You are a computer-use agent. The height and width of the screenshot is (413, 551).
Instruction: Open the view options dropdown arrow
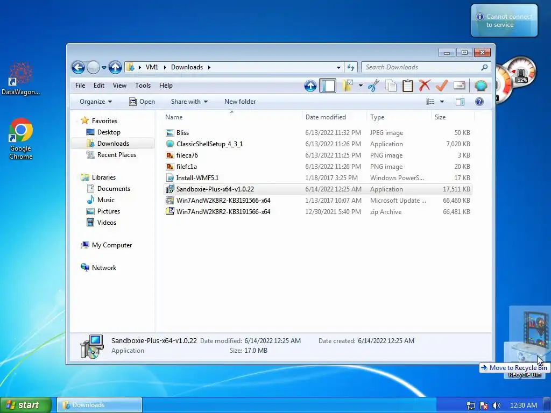click(x=442, y=102)
